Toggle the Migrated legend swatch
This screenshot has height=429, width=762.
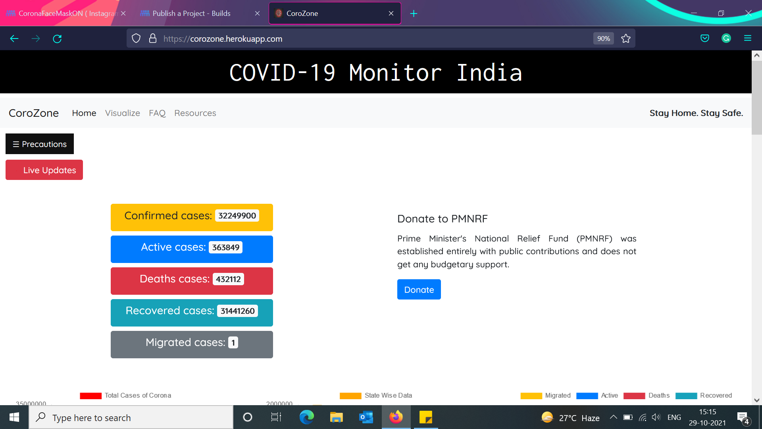pos(531,396)
